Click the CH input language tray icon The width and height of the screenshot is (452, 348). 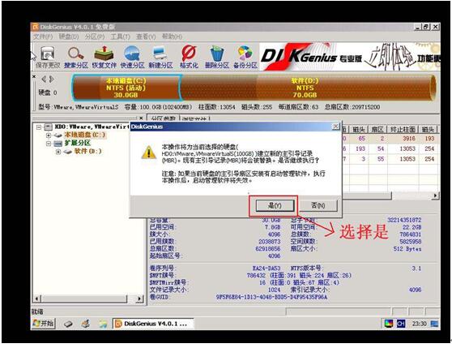[x=401, y=324]
